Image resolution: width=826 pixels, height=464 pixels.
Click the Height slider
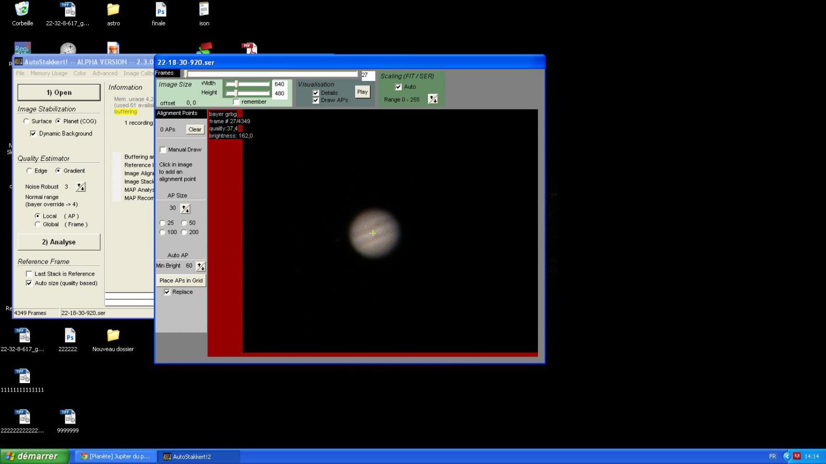click(248, 93)
